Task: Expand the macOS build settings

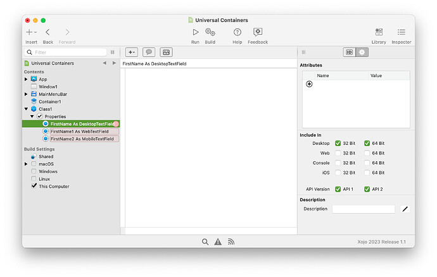Action: 26,164
